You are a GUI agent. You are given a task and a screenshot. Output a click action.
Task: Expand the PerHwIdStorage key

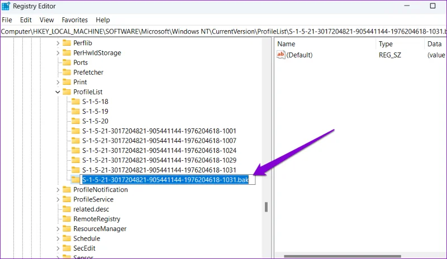click(58, 52)
